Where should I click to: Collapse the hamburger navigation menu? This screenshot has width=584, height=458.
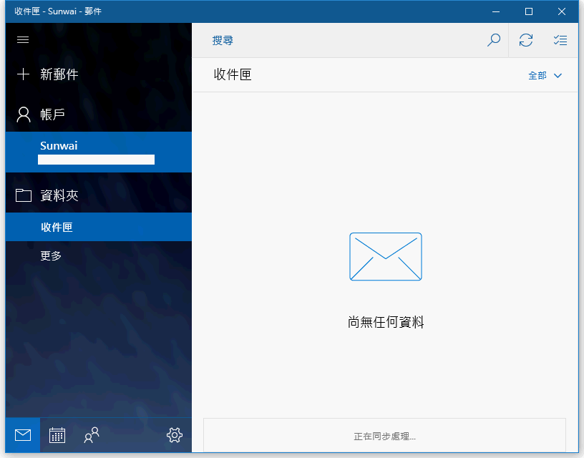point(23,40)
